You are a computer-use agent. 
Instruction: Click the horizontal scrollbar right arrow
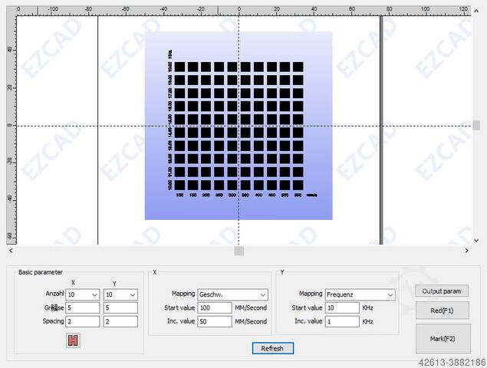(x=466, y=251)
